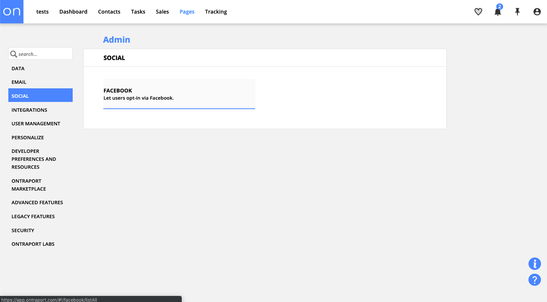Image resolution: width=547 pixels, height=302 pixels.
Task: Click the admin search input field
Action: pos(44,54)
